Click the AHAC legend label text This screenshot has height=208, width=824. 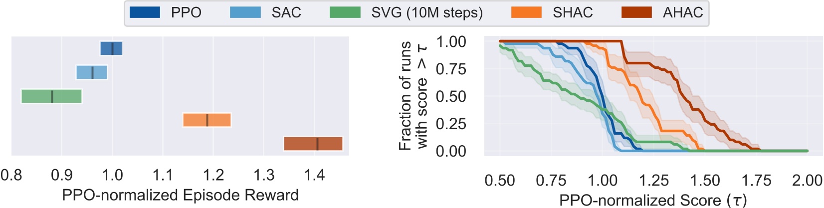coord(683,12)
